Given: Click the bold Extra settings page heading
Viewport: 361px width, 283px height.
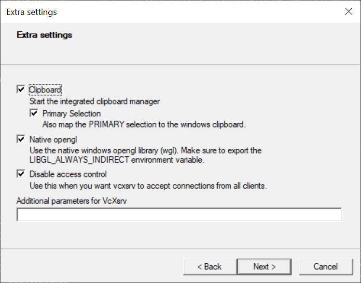Looking at the screenshot, I should pyautogui.click(x=44, y=35).
